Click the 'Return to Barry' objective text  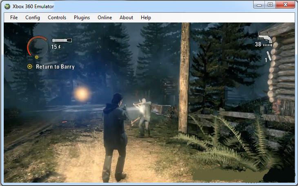coord(55,67)
